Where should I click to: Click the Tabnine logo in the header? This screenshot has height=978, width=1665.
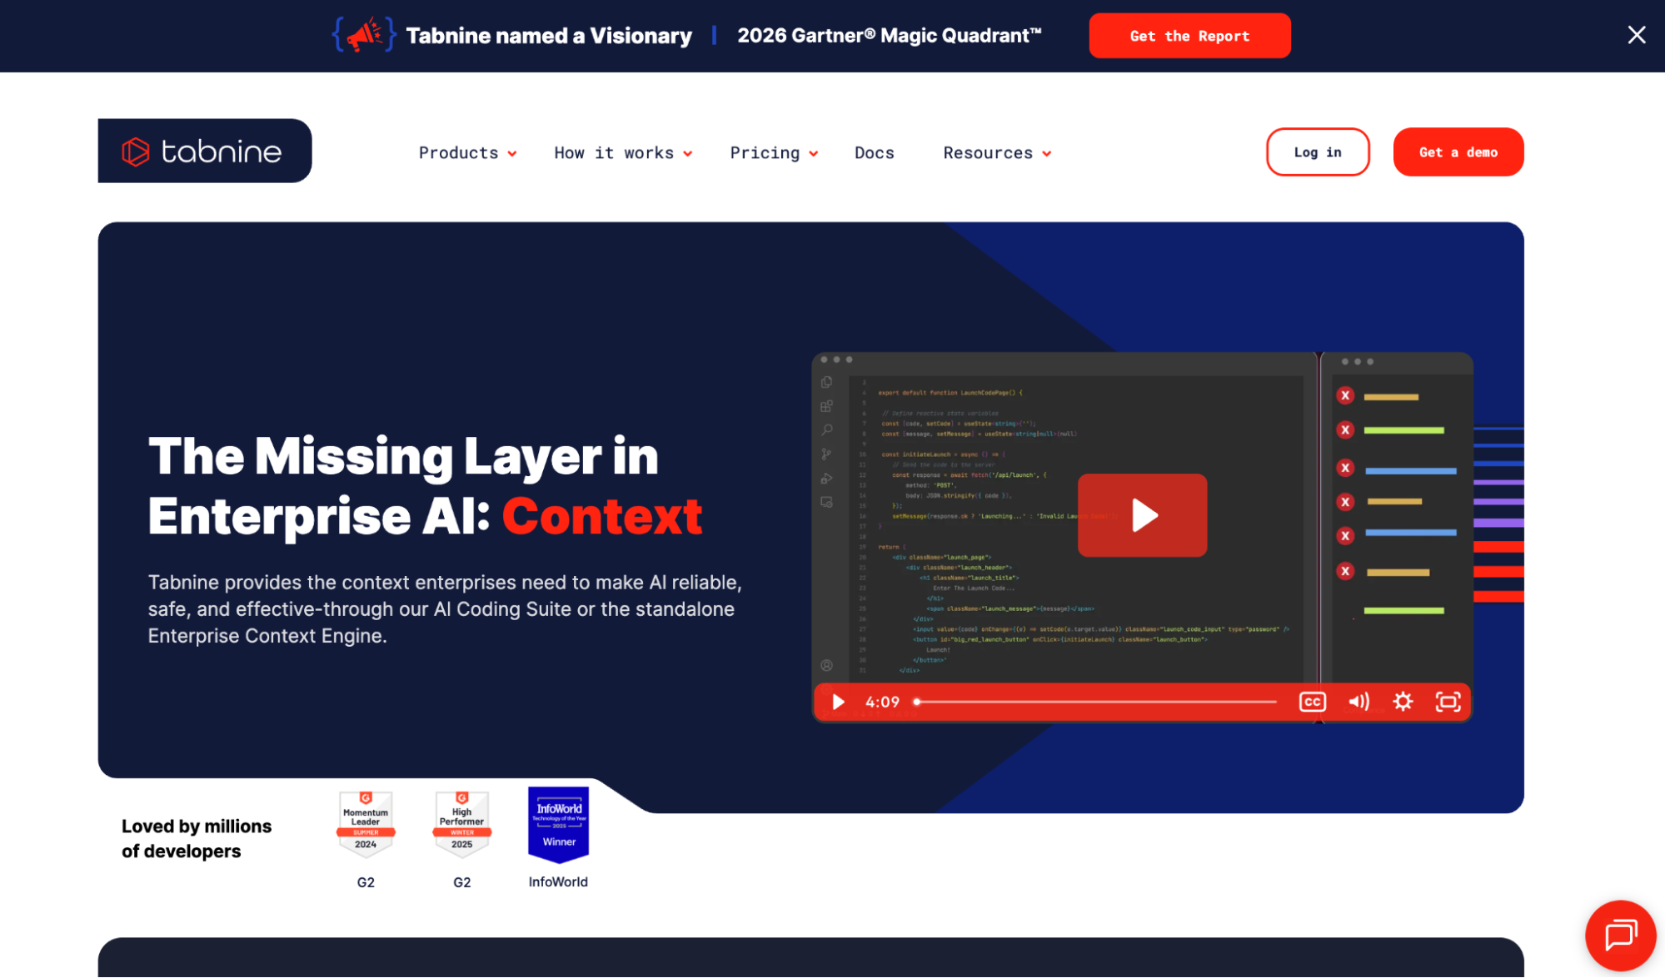tap(205, 151)
